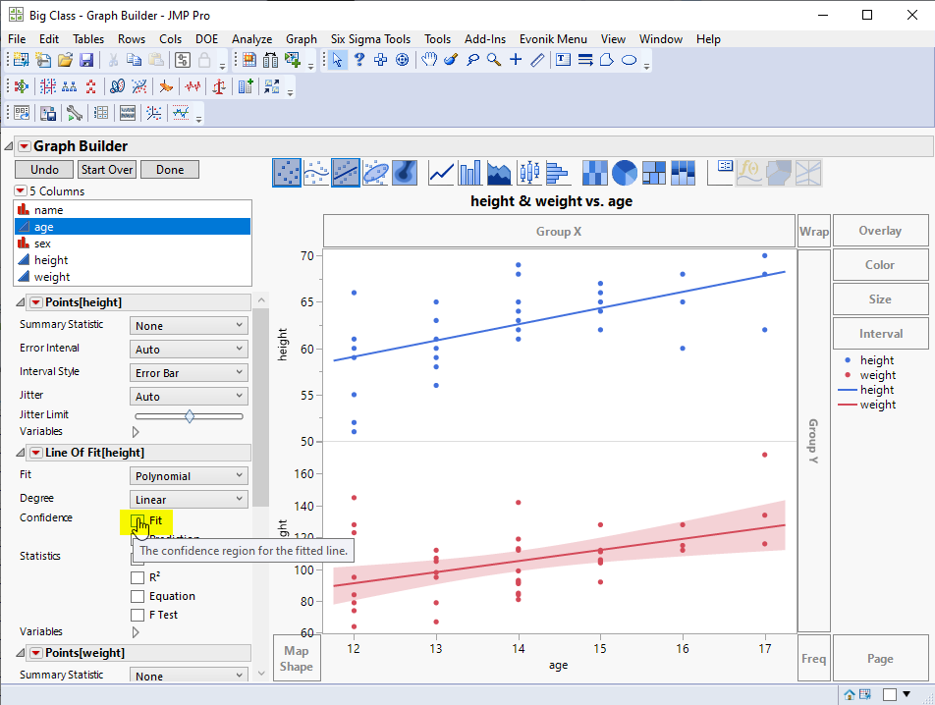The image size is (935, 705).
Task: Choose the Treemap element icon
Action: click(x=653, y=172)
